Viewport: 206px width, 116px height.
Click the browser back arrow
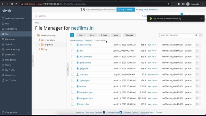pos(3,4)
